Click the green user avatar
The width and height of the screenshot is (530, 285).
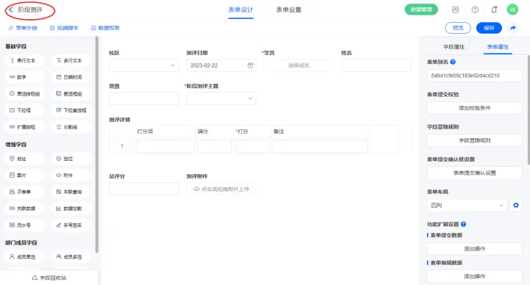512,10
